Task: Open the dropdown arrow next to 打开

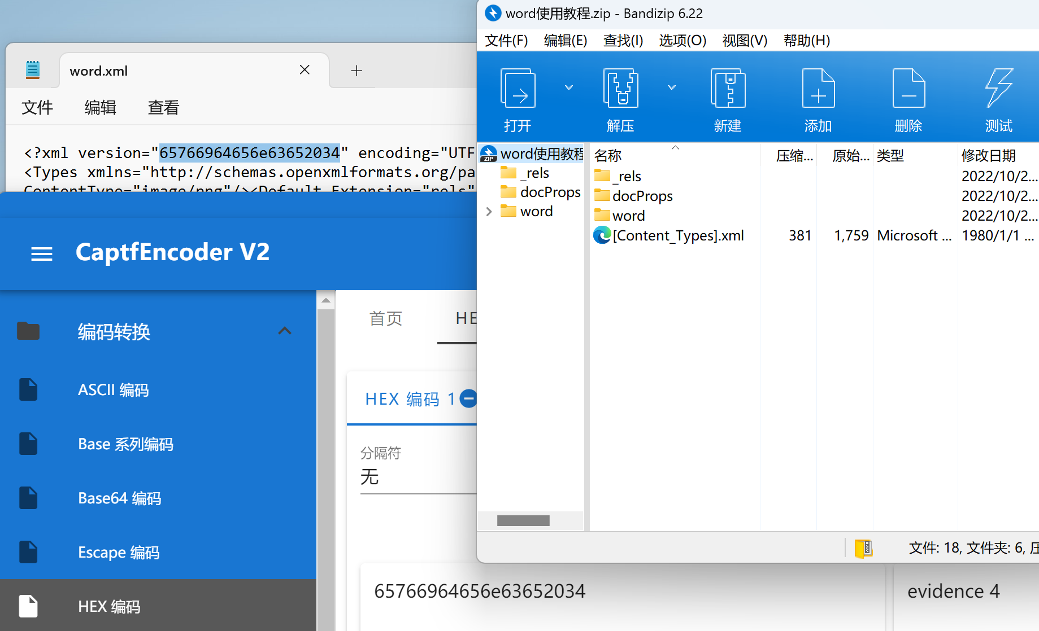Action: click(x=569, y=87)
